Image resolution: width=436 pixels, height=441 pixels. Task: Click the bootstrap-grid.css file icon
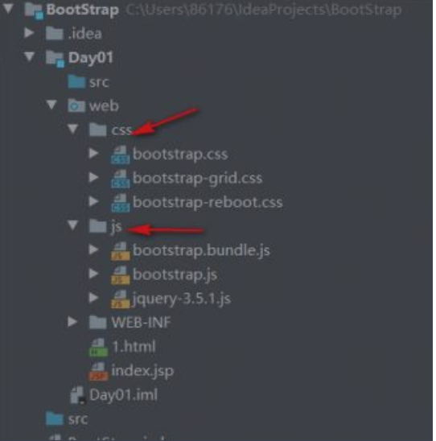pos(121,179)
